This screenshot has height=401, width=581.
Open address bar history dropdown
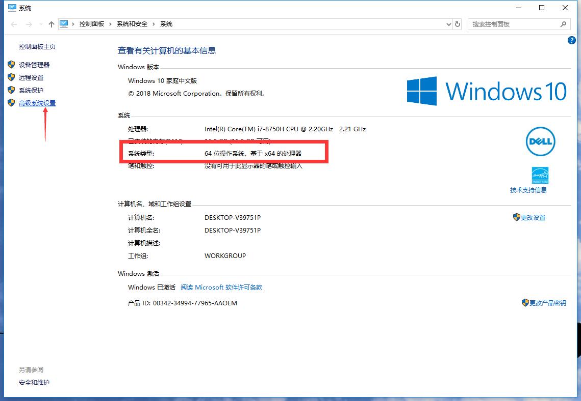[x=449, y=24]
